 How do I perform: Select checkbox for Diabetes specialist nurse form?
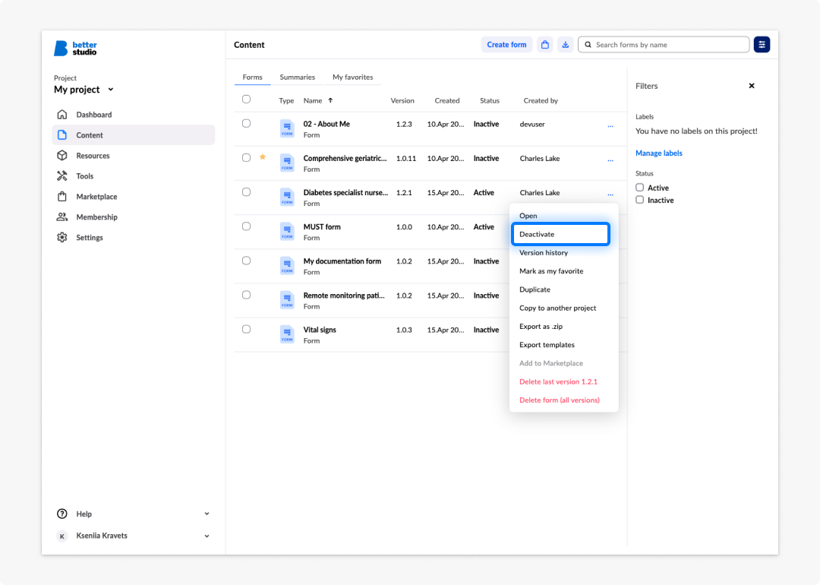[246, 192]
